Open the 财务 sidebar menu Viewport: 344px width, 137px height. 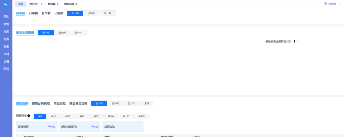(6, 39)
